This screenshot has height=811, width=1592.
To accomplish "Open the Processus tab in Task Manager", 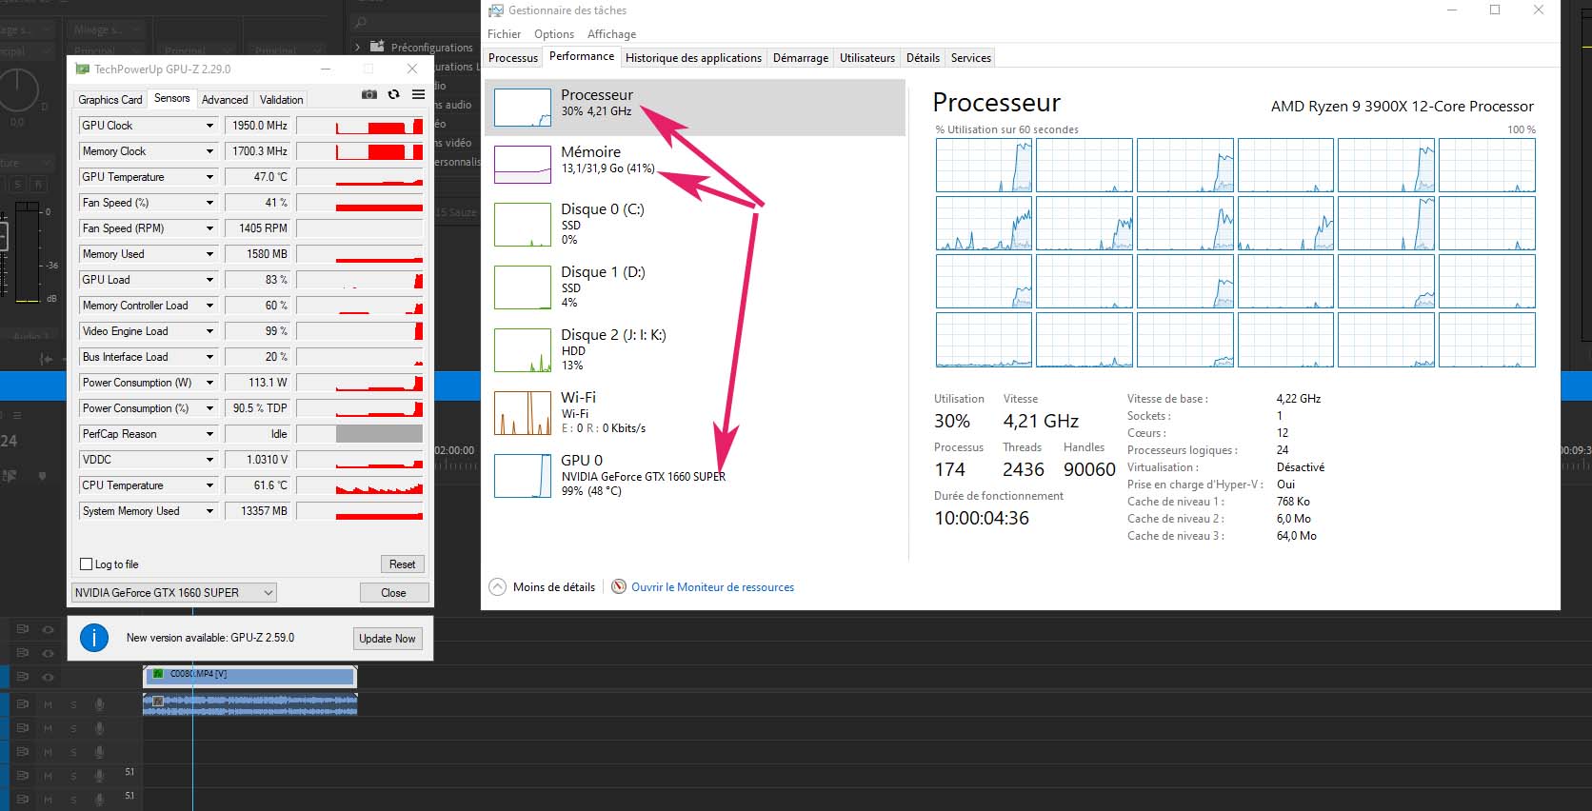I will [x=513, y=58].
